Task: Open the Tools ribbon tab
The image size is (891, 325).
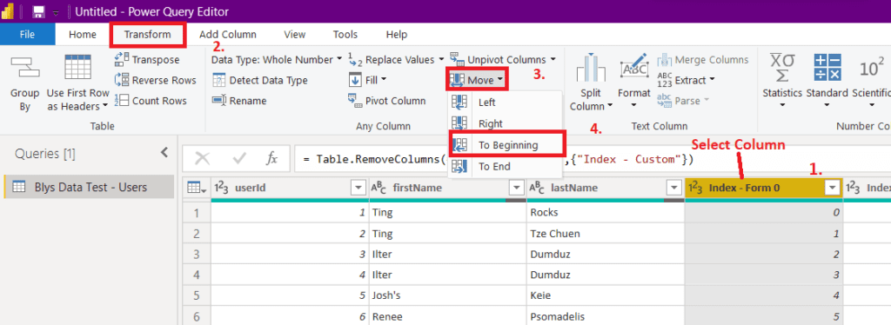Action: (x=345, y=35)
